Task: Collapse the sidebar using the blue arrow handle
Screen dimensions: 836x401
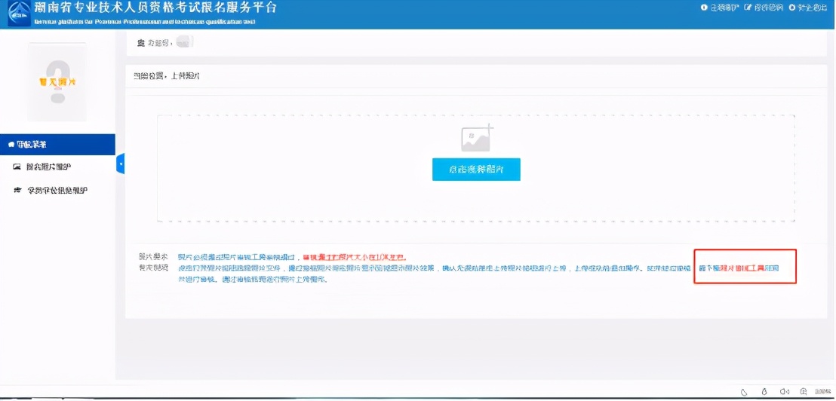Action: (x=121, y=164)
